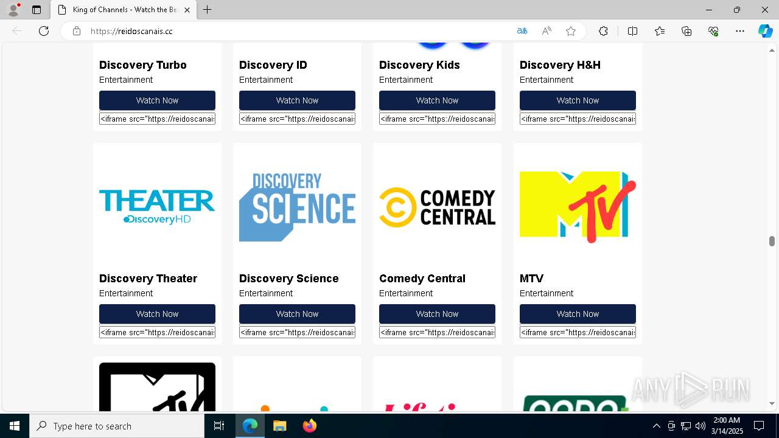Click the MTV title text

531,279
